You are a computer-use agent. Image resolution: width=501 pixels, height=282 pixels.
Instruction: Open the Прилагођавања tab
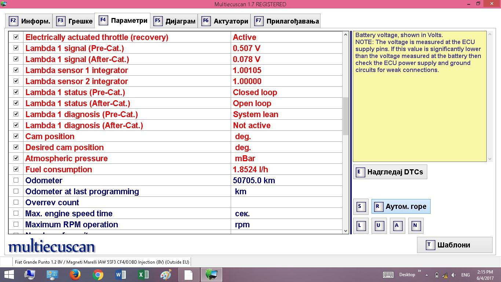(x=286, y=21)
